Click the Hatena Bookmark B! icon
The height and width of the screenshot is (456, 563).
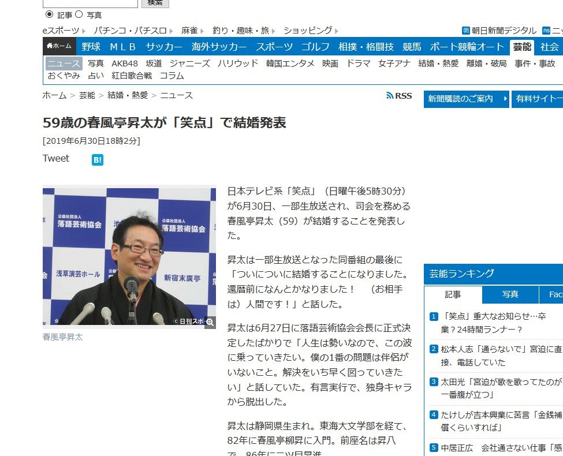click(x=98, y=160)
